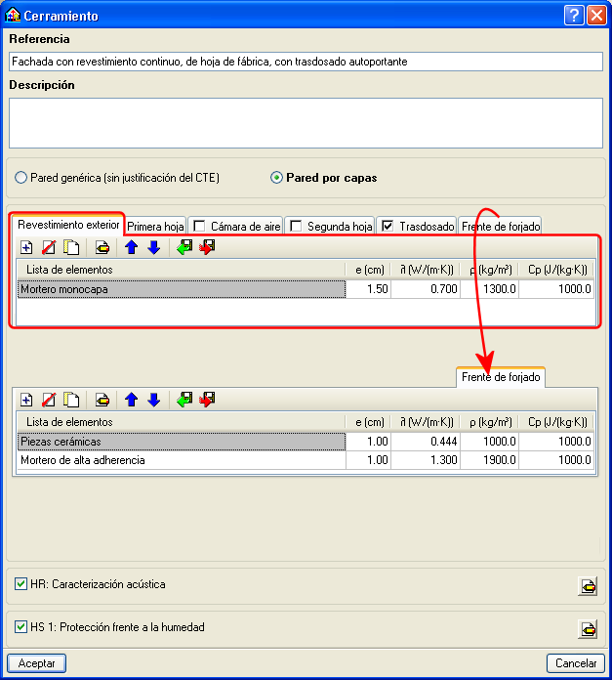Open the upper Frente de forjado tab
The height and width of the screenshot is (680, 612).
coord(501,227)
